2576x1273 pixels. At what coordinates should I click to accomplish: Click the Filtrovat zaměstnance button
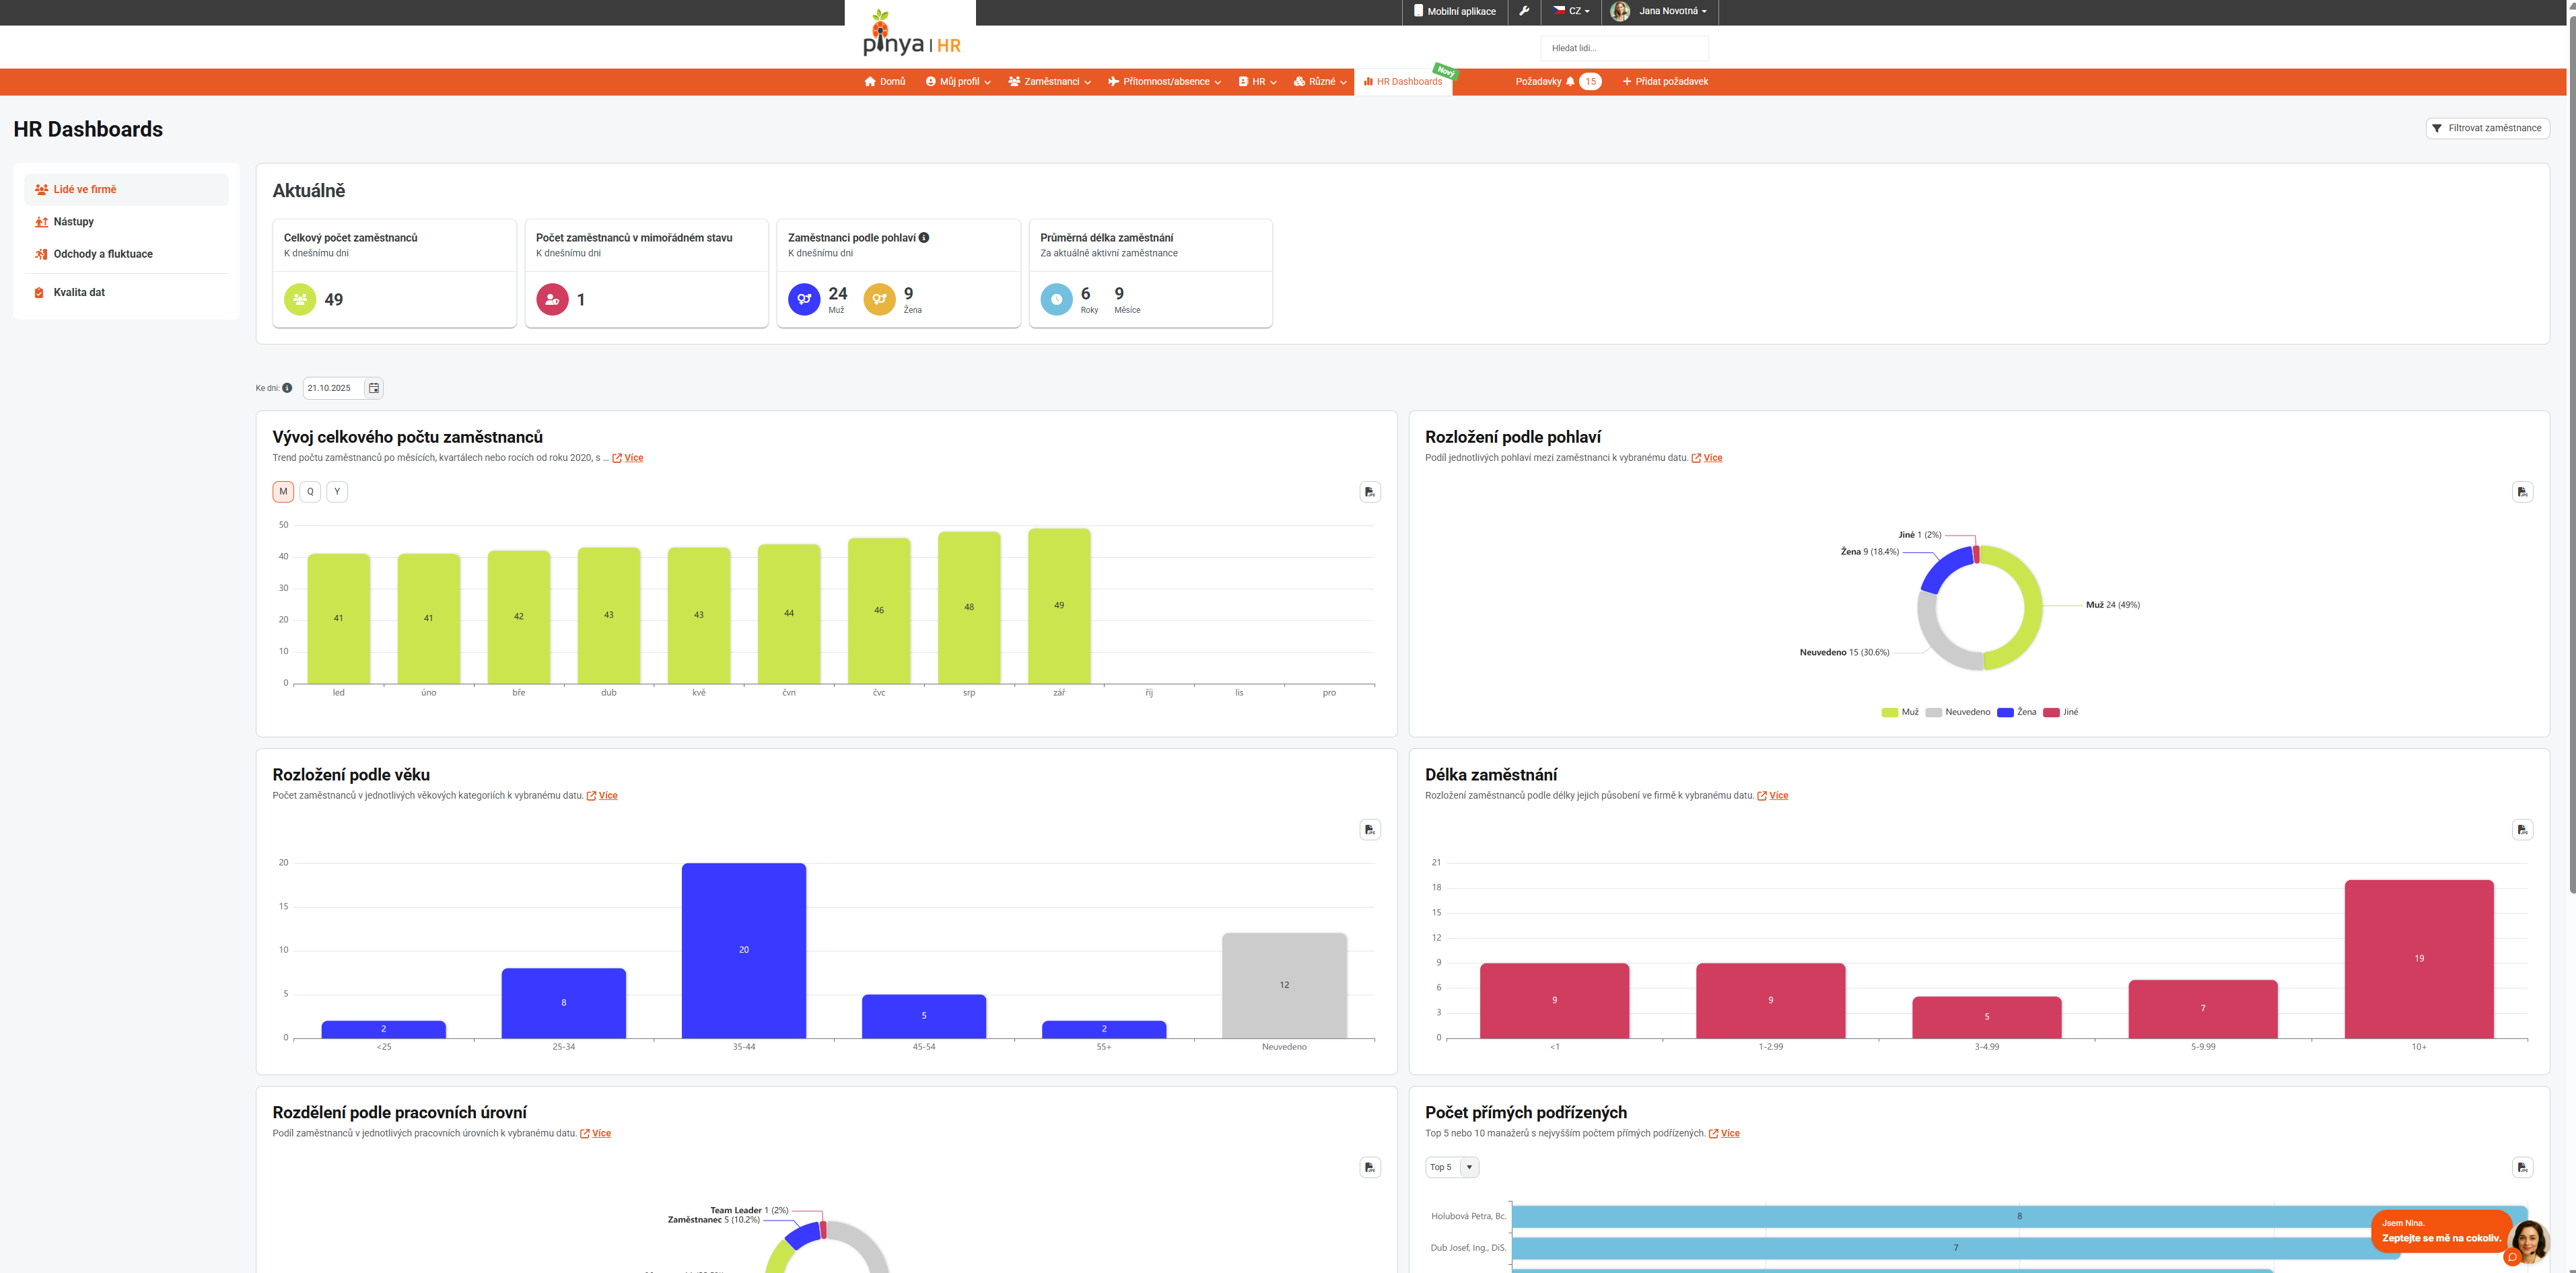coord(2487,128)
